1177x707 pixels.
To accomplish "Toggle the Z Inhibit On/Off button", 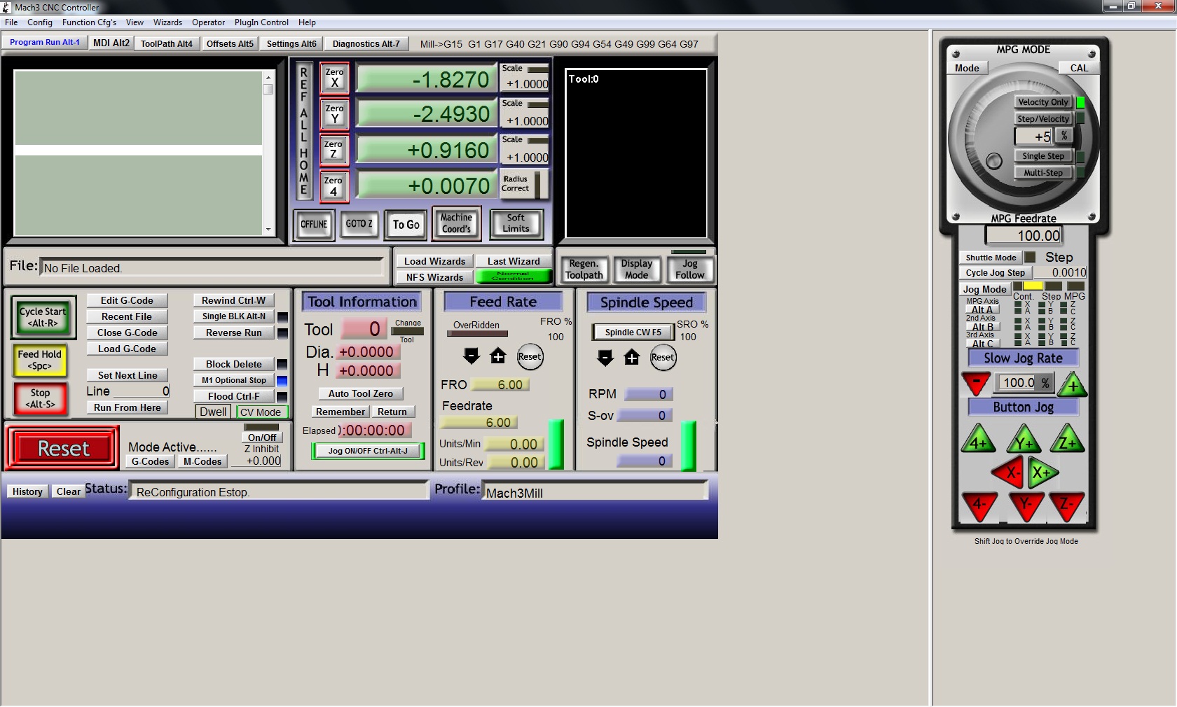I will (262, 437).
